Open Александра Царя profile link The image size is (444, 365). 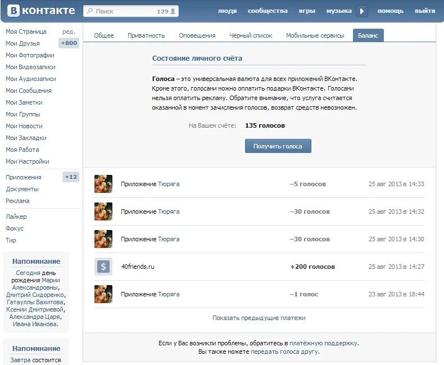click(35, 317)
